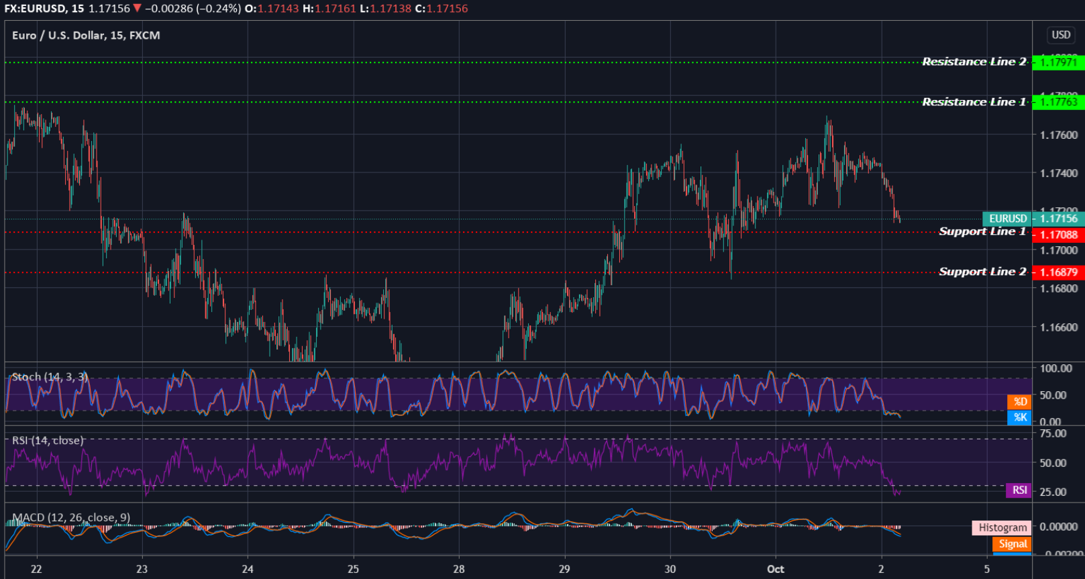Image resolution: width=1085 pixels, height=579 pixels.
Task: Click the 1.17600 price scale value
Action: pos(1059,136)
